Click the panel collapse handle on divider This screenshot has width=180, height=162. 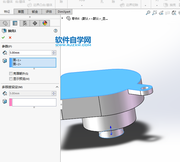click(x=61, y=105)
